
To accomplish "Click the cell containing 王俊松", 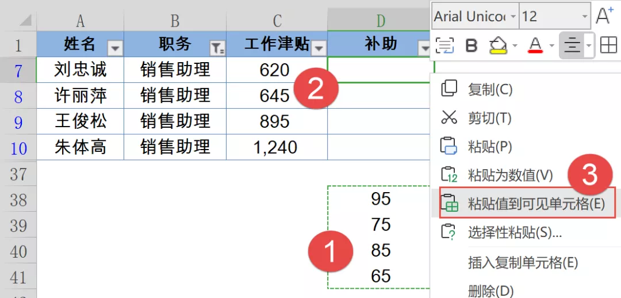I will coord(80,121).
